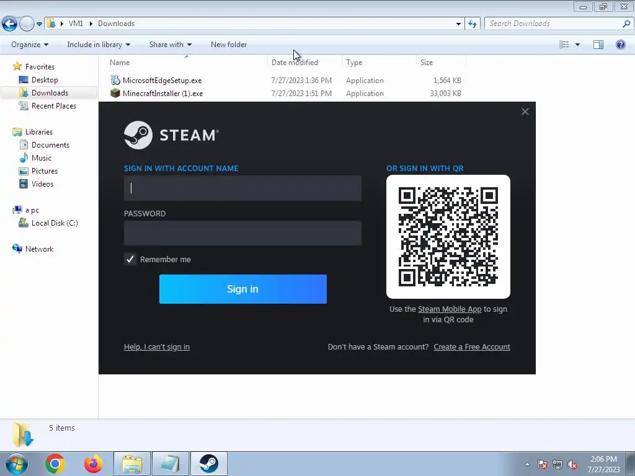Image resolution: width=635 pixels, height=476 pixels.
Task: Click the blue Sign in button
Action: pyautogui.click(x=243, y=289)
